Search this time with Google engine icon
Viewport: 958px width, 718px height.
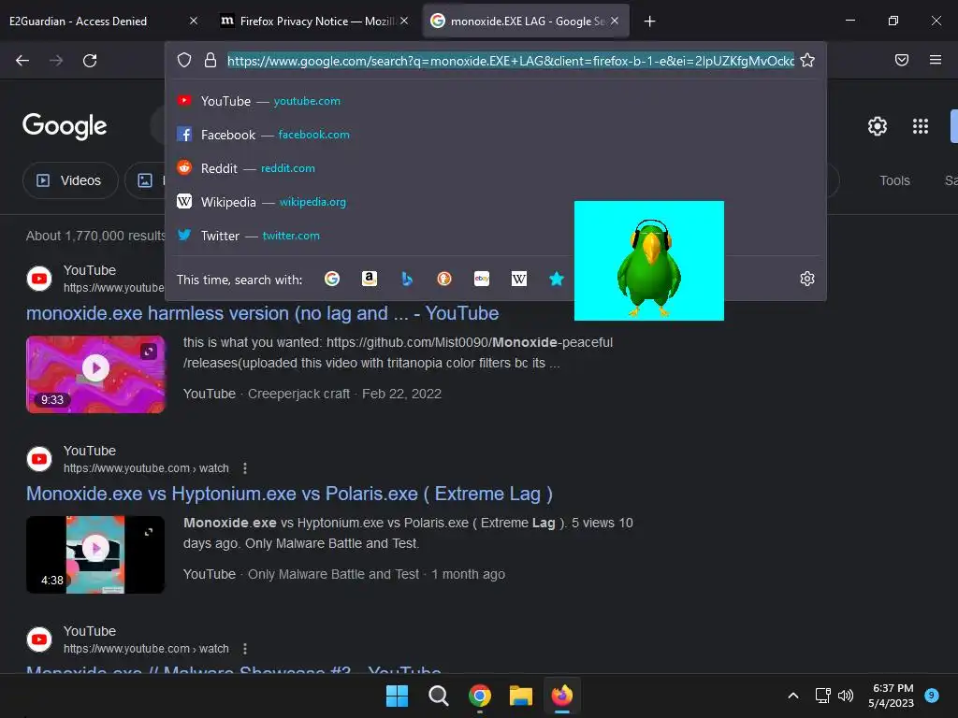332,279
